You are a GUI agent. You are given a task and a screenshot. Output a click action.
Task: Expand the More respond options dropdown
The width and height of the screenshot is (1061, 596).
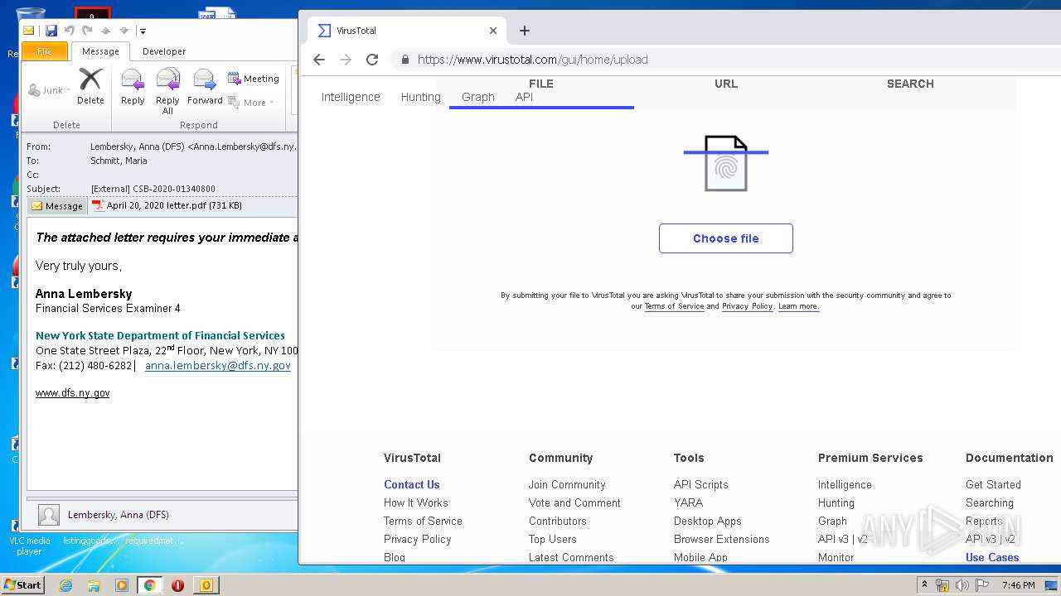coord(251,103)
